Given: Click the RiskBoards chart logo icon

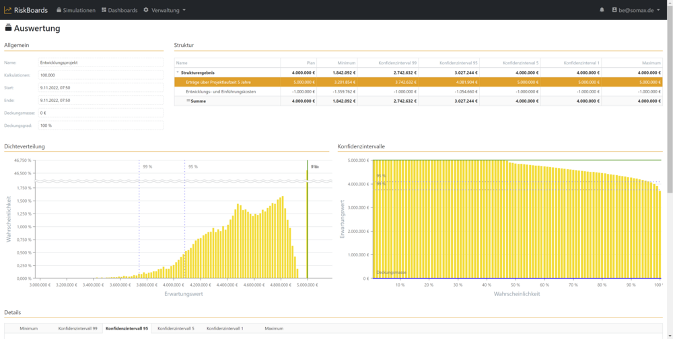Looking at the screenshot, I should point(7,10).
